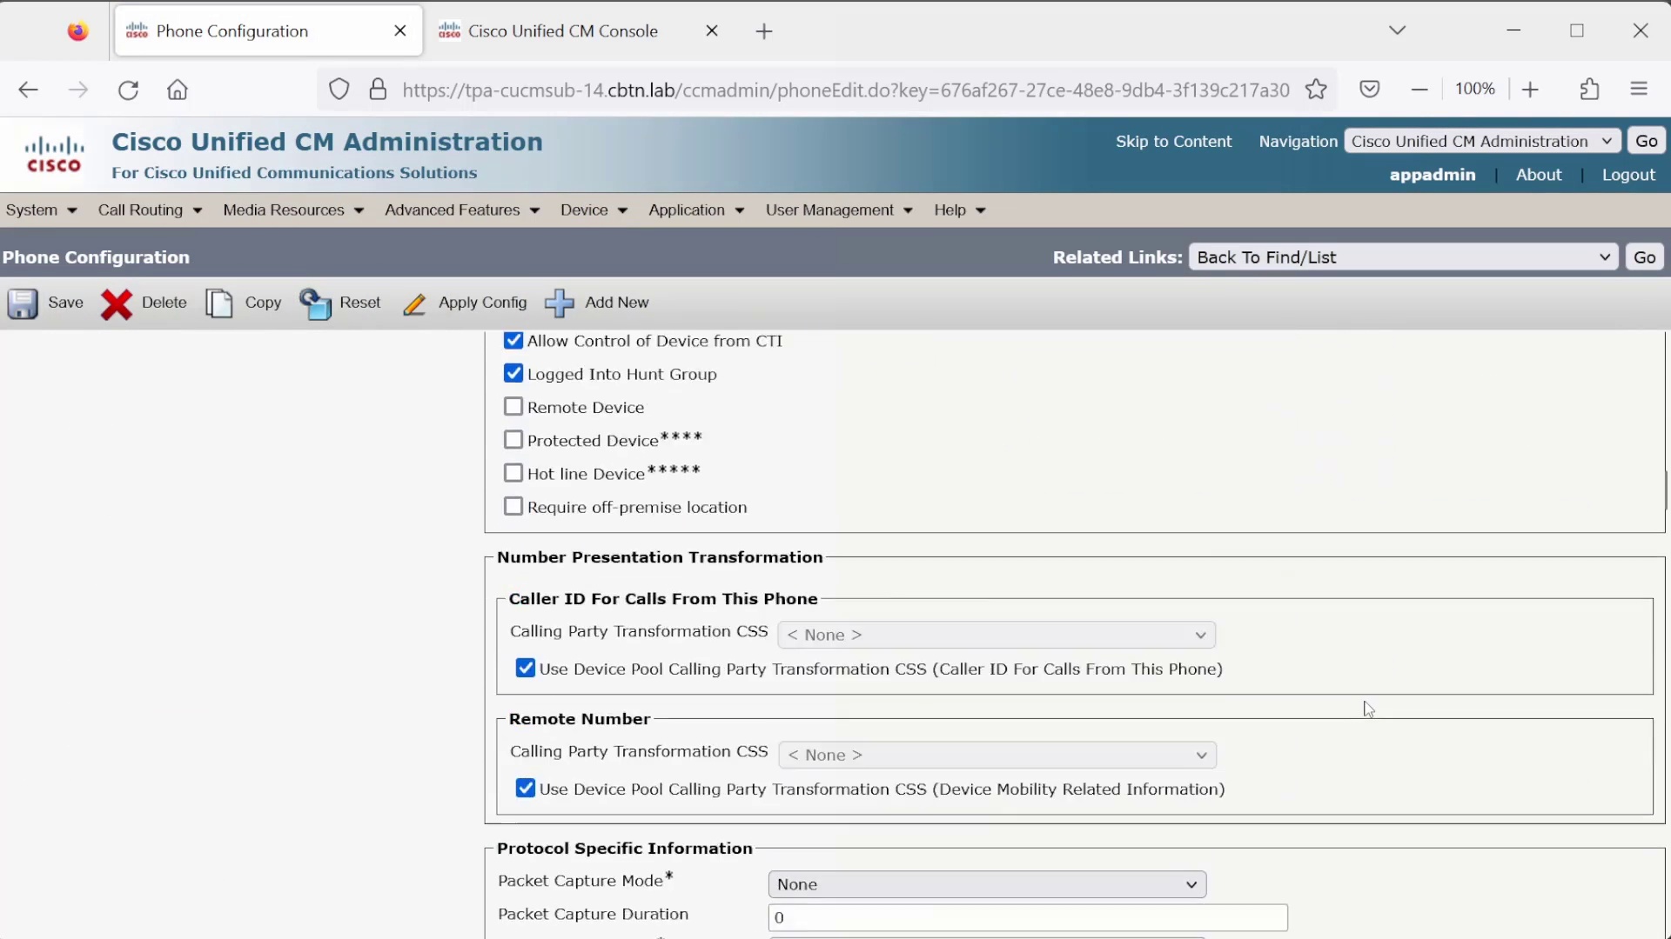Open the Call Routing menu
Screen dimensions: 1671x939
pyautogui.click(x=140, y=209)
